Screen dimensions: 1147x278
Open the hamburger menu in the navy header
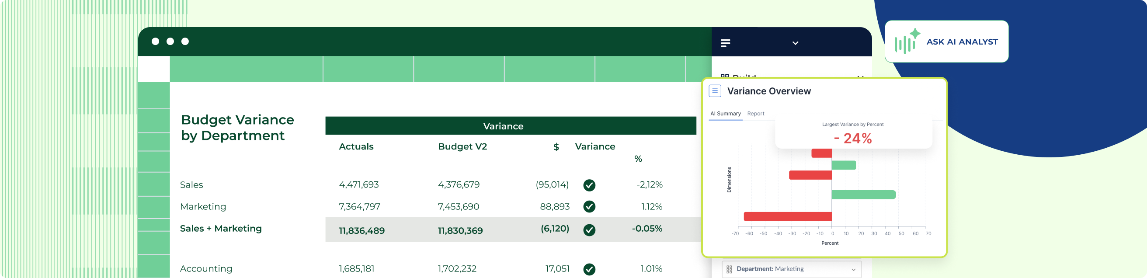(x=725, y=43)
